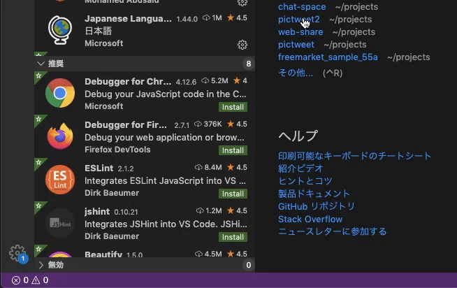Click the notification badge on Manage gear
457x288 pixels.
coord(23,259)
